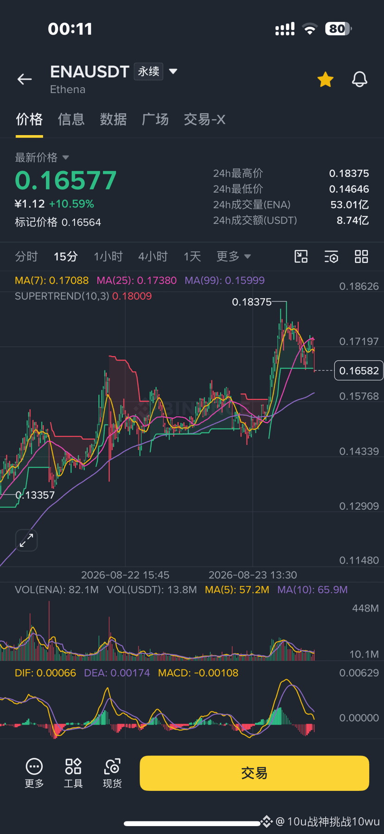Tap the 2026-08-22 15:45 date label
This screenshot has height=834, width=384.
pos(125,575)
